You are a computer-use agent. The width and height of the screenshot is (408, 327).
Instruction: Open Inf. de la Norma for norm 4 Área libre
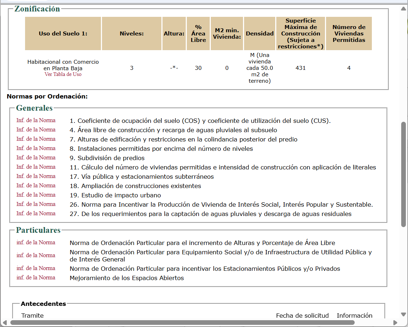[36, 130]
